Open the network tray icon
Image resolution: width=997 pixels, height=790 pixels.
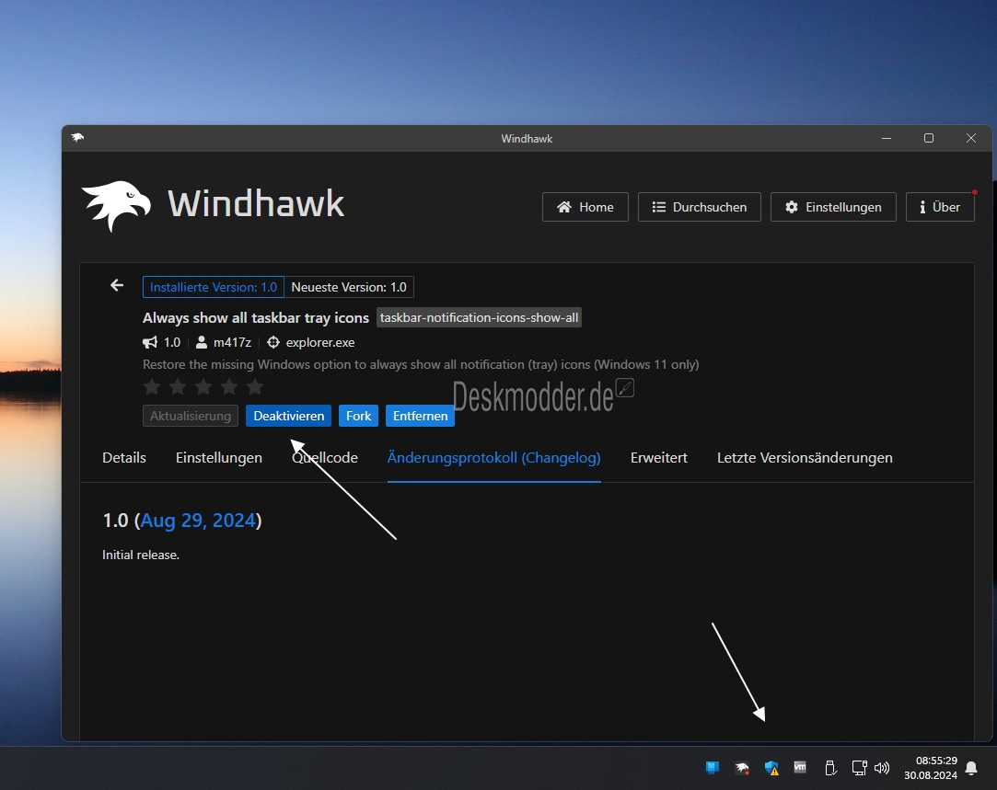coord(859,769)
